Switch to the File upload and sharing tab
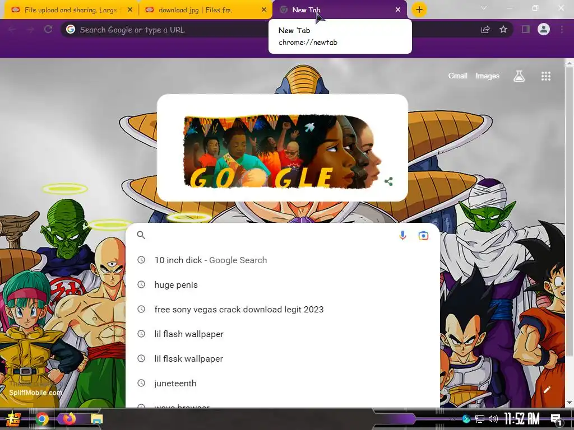 coord(71,10)
